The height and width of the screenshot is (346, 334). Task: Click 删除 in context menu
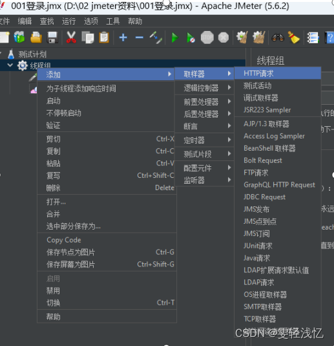point(107,188)
